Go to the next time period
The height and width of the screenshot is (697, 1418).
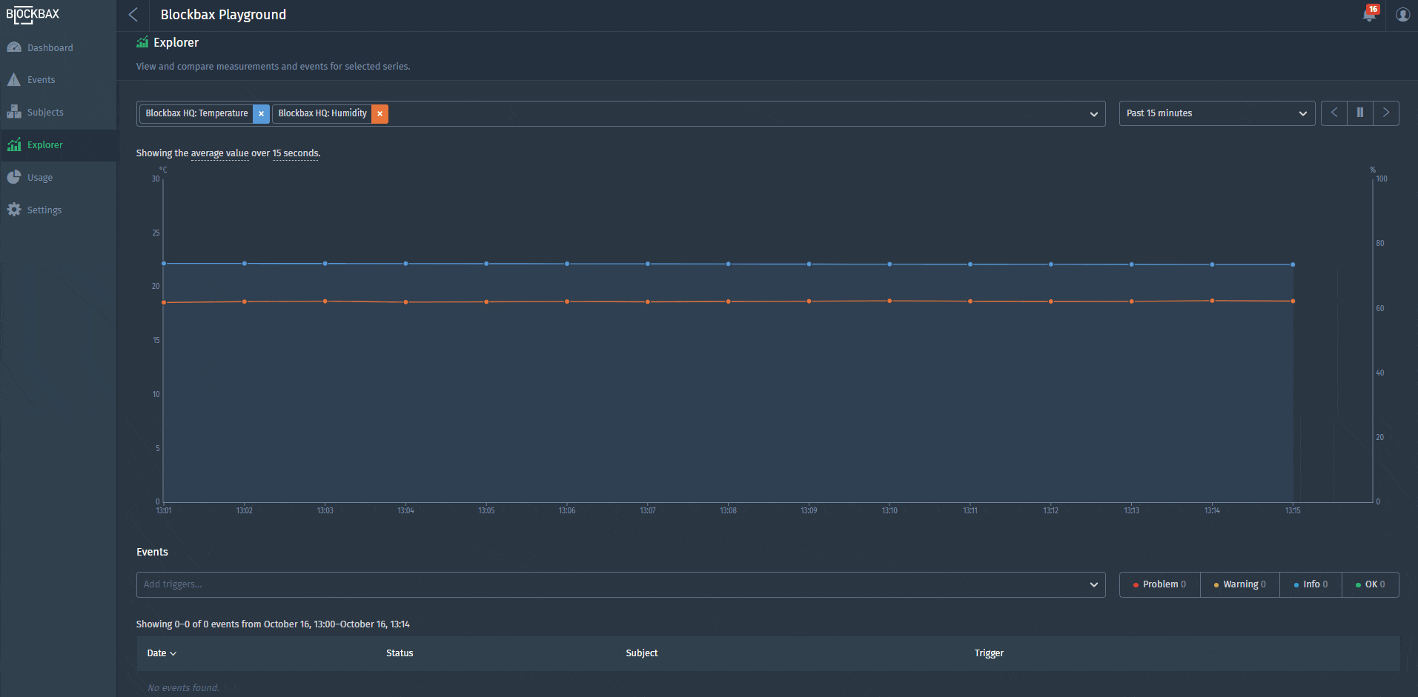pyautogui.click(x=1385, y=113)
